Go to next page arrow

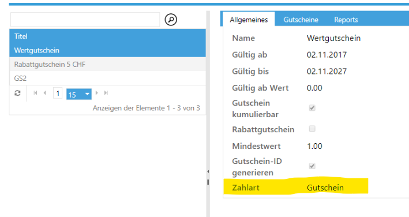[x=97, y=93]
